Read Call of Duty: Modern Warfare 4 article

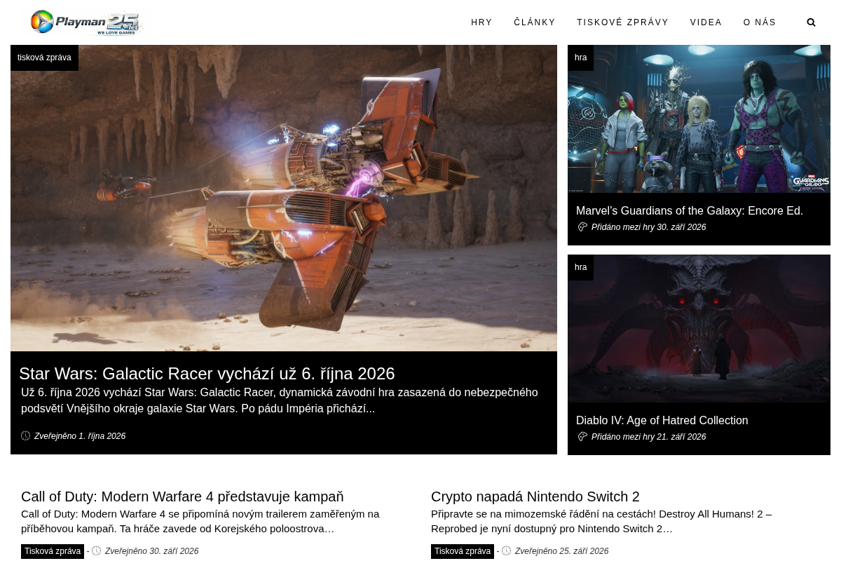tap(182, 497)
